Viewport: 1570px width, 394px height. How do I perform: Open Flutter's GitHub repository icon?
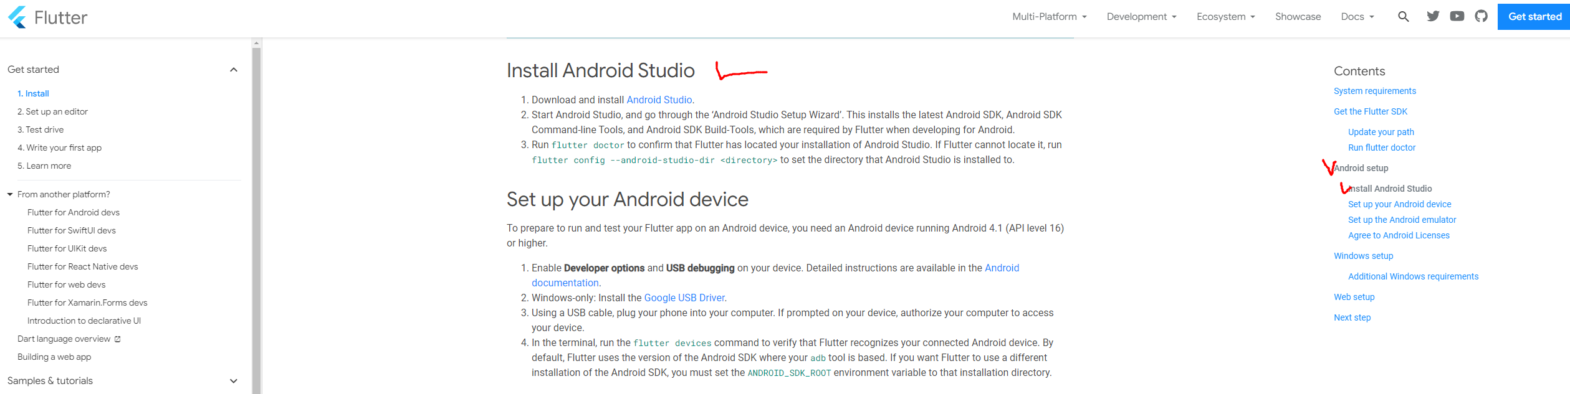1481,16
